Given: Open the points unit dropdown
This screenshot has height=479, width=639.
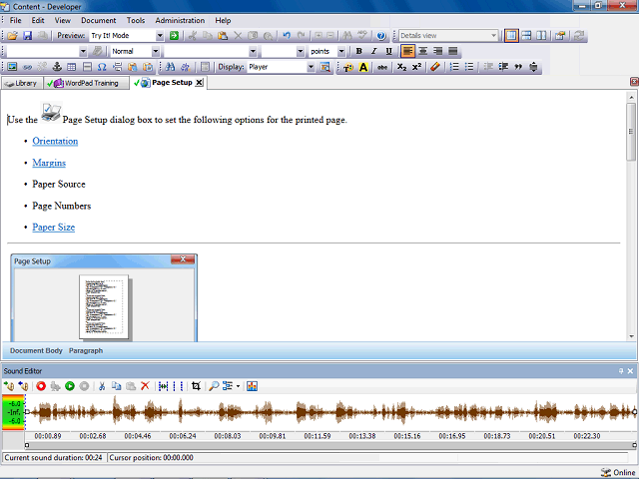Looking at the screenshot, I should (341, 51).
